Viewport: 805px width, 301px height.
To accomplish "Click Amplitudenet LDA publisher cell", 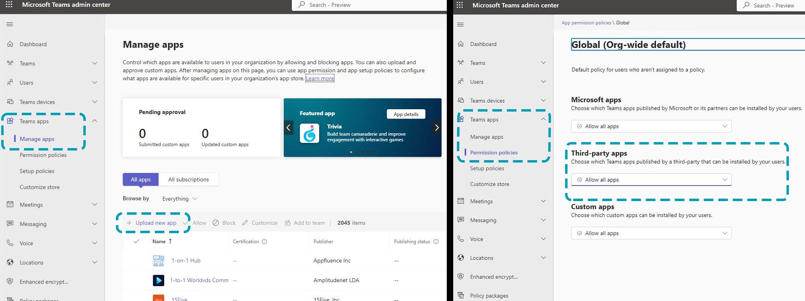I will pyautogui.click(x=336, y=280).
